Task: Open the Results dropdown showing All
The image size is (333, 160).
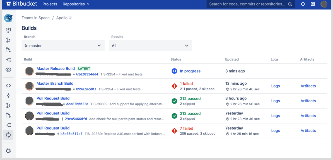Action: pos(150,45)
